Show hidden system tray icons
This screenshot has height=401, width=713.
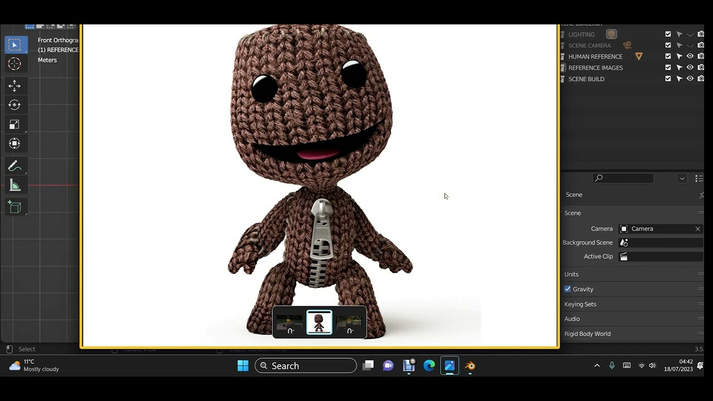pos(597,366)
